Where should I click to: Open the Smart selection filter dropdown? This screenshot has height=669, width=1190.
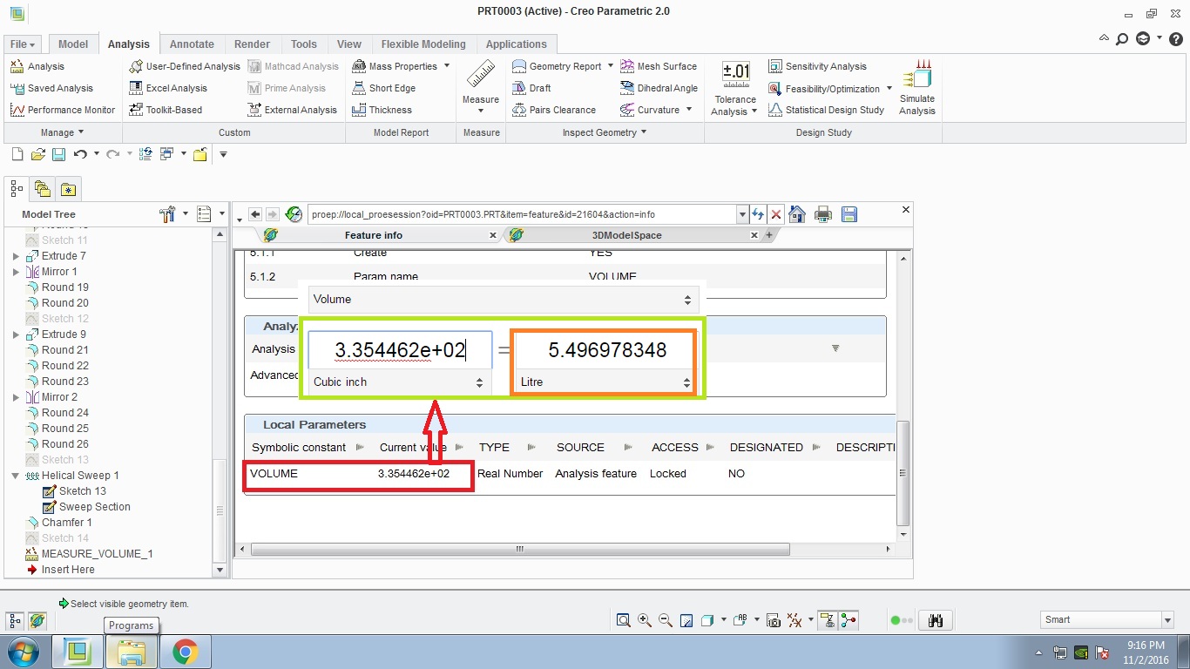click(1167, 619)
